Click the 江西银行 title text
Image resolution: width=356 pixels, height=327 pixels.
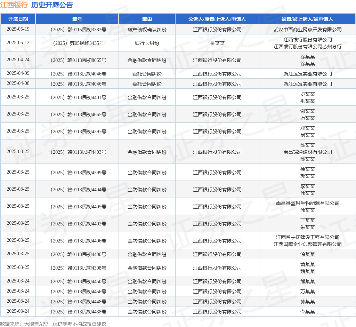pyautogui.click(x=14, y=5)
